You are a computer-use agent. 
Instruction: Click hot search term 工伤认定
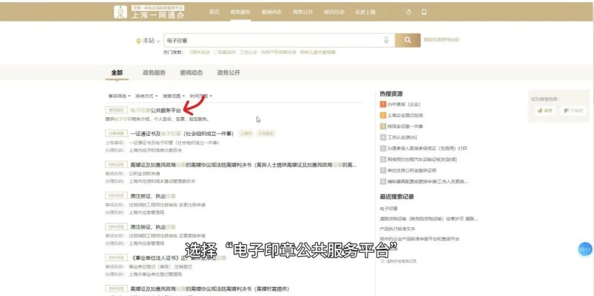tap(248, 52)
